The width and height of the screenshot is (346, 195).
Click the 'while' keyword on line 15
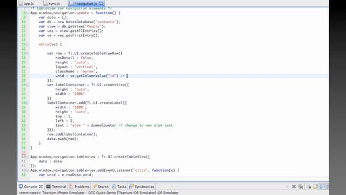click(44, 44)
